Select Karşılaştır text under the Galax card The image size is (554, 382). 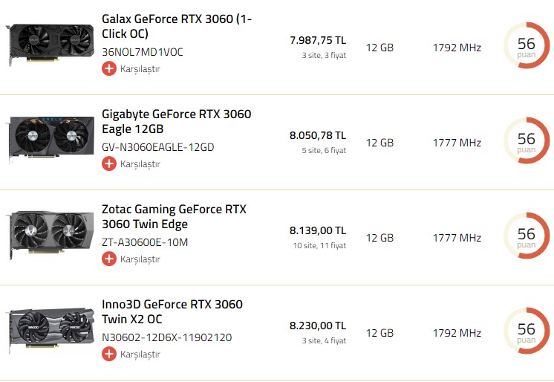[140, 69]
